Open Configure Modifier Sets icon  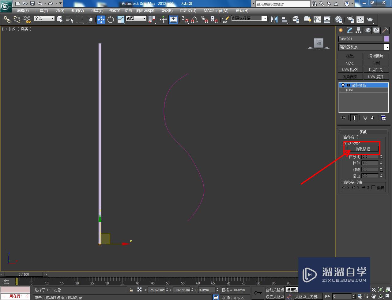pyautogui.click(x=383, y=118)
